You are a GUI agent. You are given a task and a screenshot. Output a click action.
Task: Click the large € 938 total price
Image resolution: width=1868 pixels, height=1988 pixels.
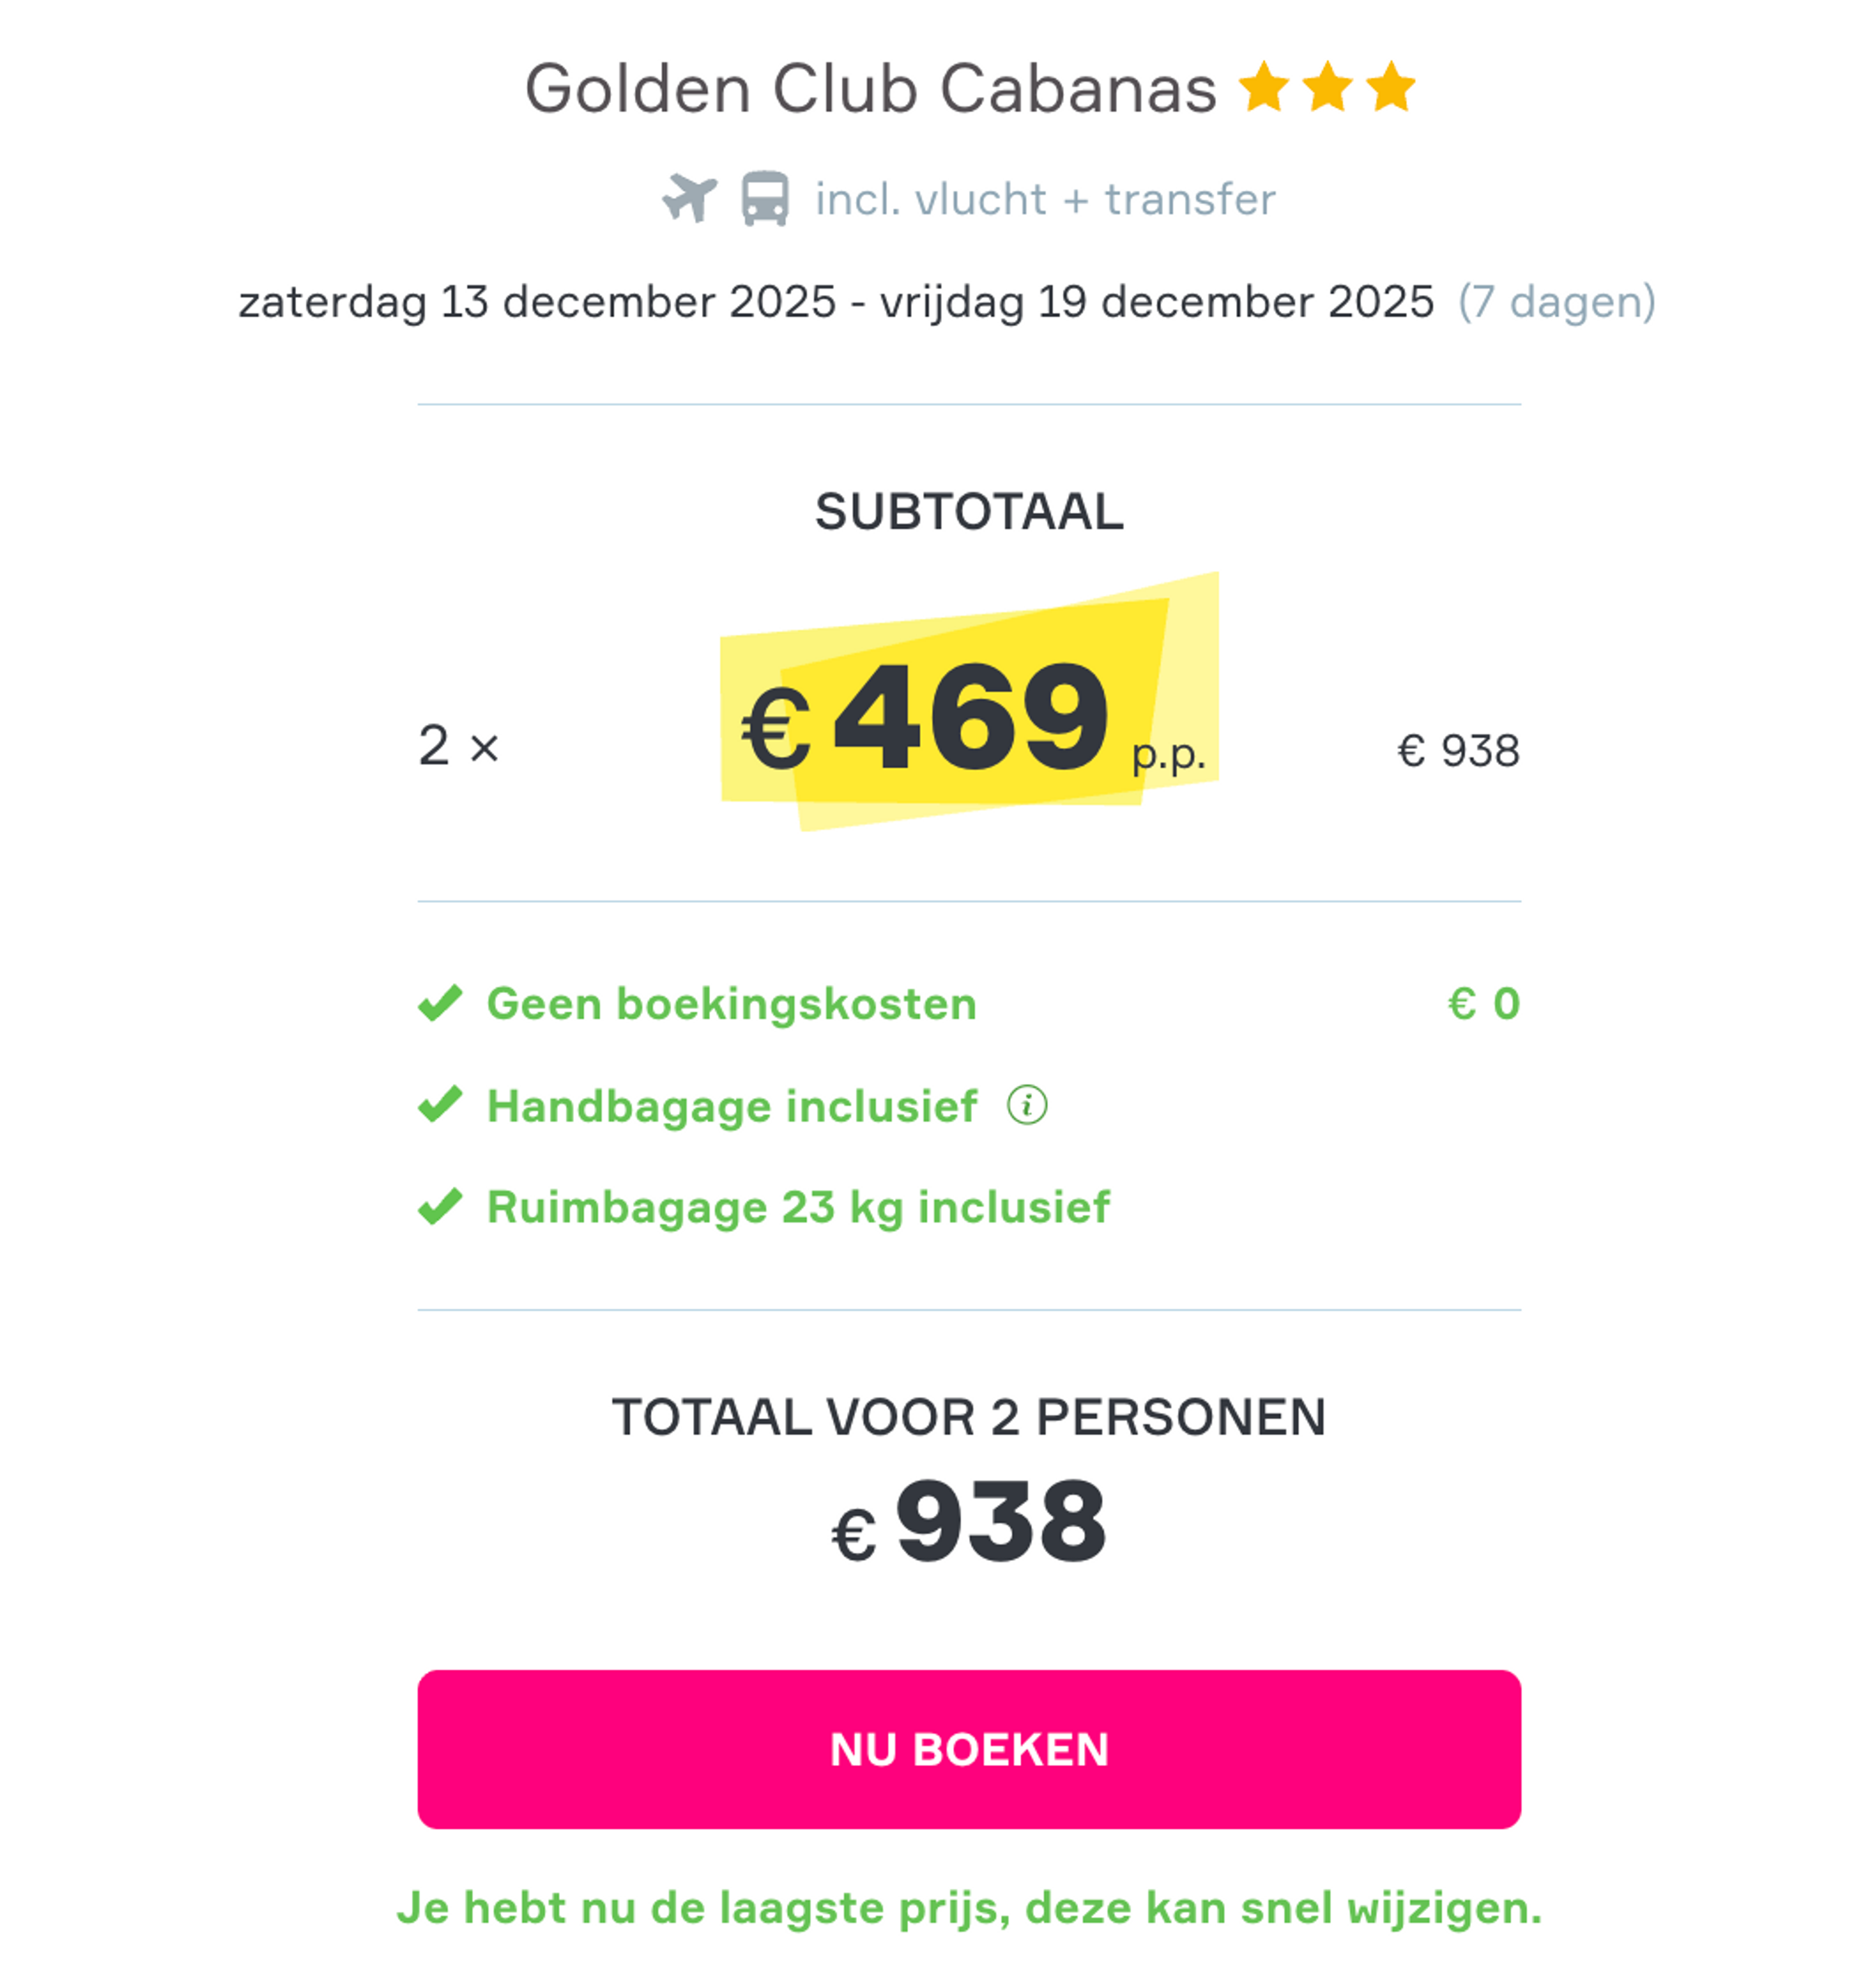point(969,1523)
